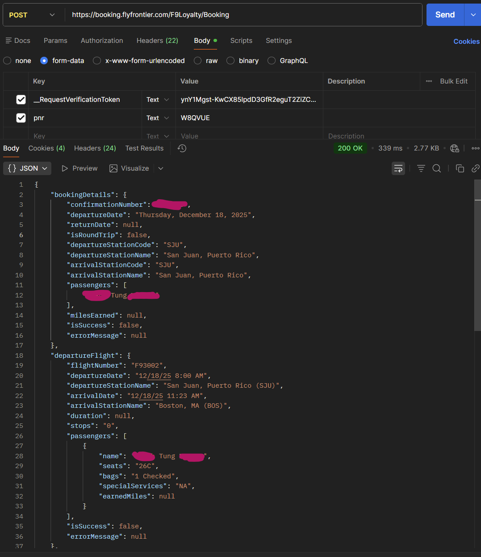Viewport: 481px width, 557px height.
Task: Open search in response body
Action: (437, 168)
